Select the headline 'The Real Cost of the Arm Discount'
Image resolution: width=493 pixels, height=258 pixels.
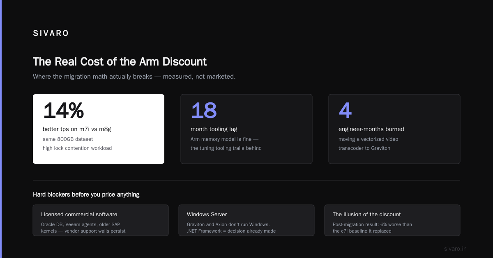(120, 61)
